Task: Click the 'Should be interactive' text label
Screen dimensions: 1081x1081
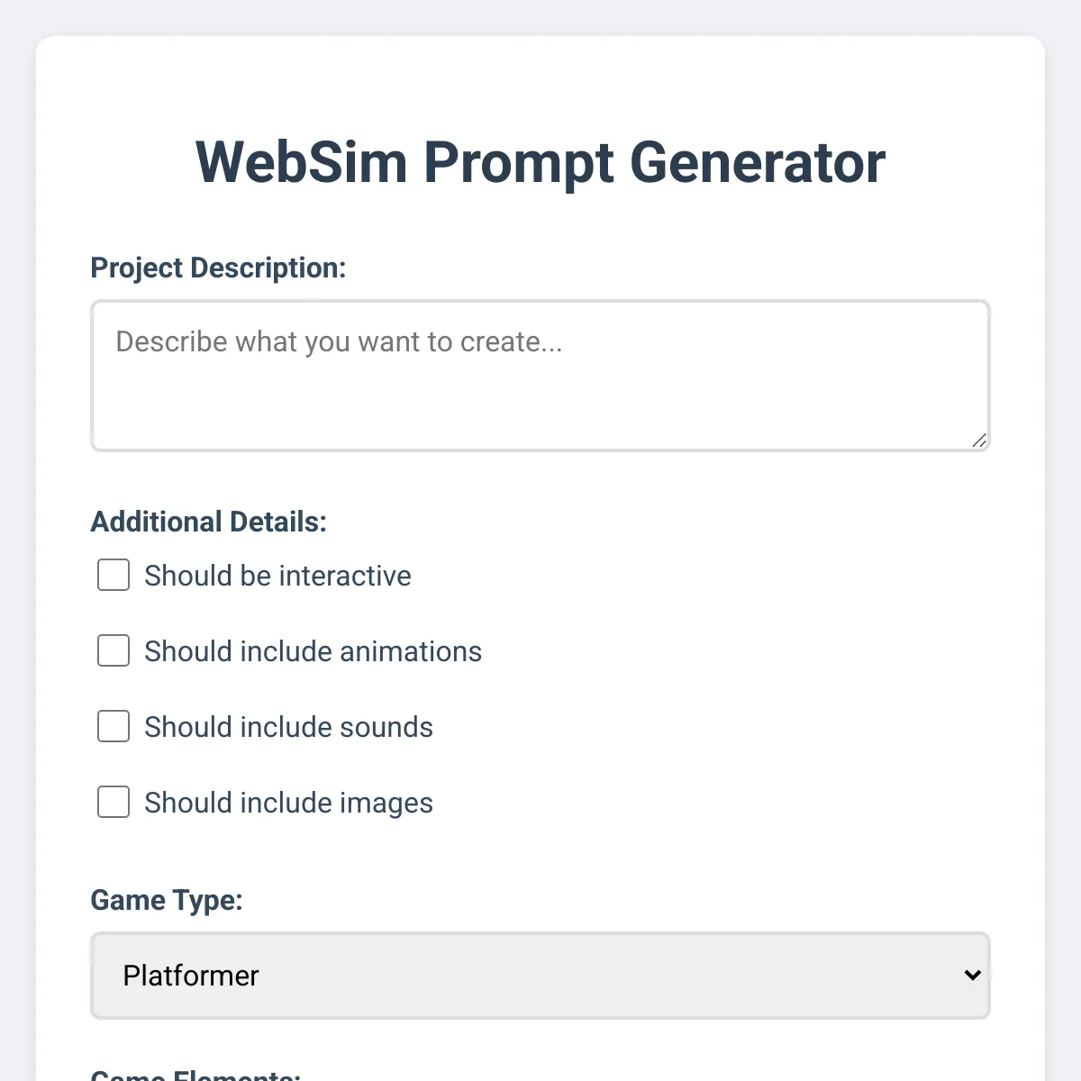Action: click(277, 575)
